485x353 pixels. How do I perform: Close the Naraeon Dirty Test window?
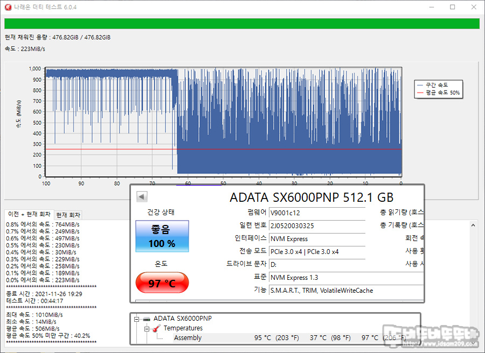click(474, 7)
